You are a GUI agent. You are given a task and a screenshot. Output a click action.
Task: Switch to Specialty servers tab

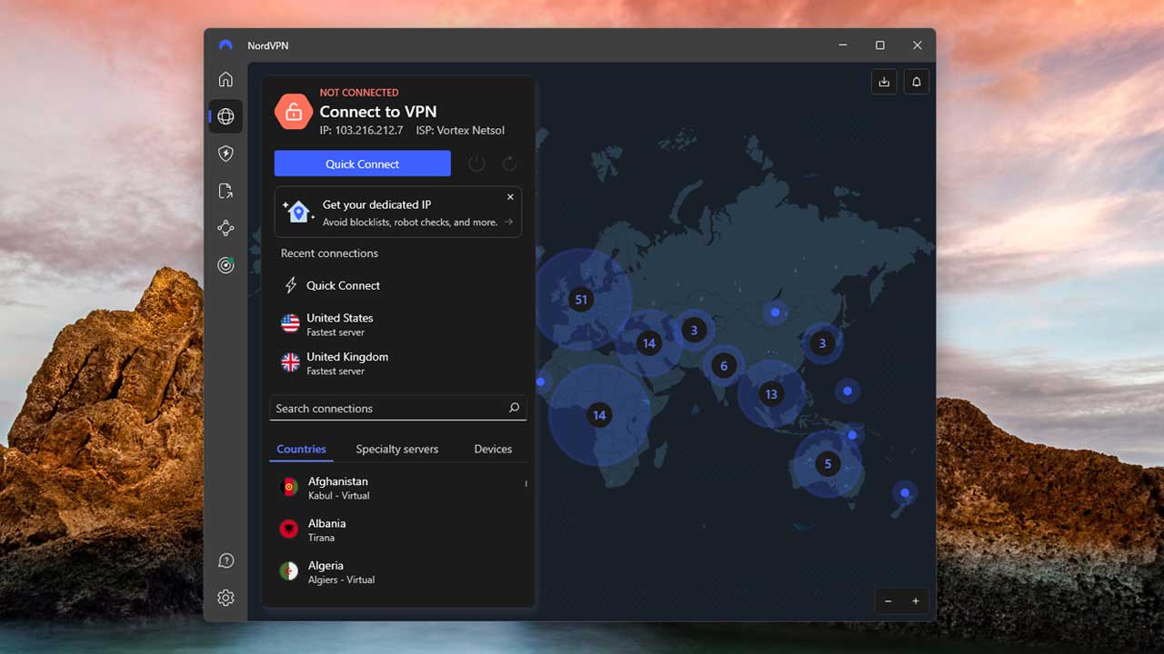point(396,449)
